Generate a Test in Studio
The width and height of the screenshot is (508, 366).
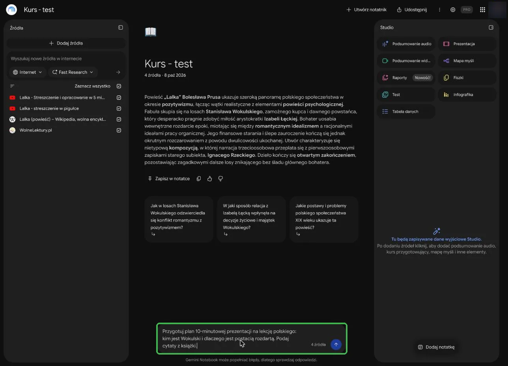click(x=406, y=95)
